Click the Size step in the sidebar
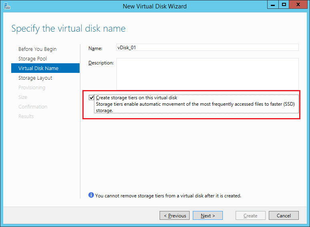 click(x=23, y=97)
